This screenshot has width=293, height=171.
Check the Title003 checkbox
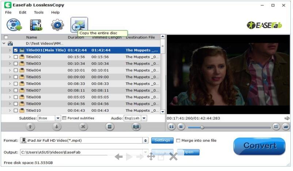click(16, 64)
